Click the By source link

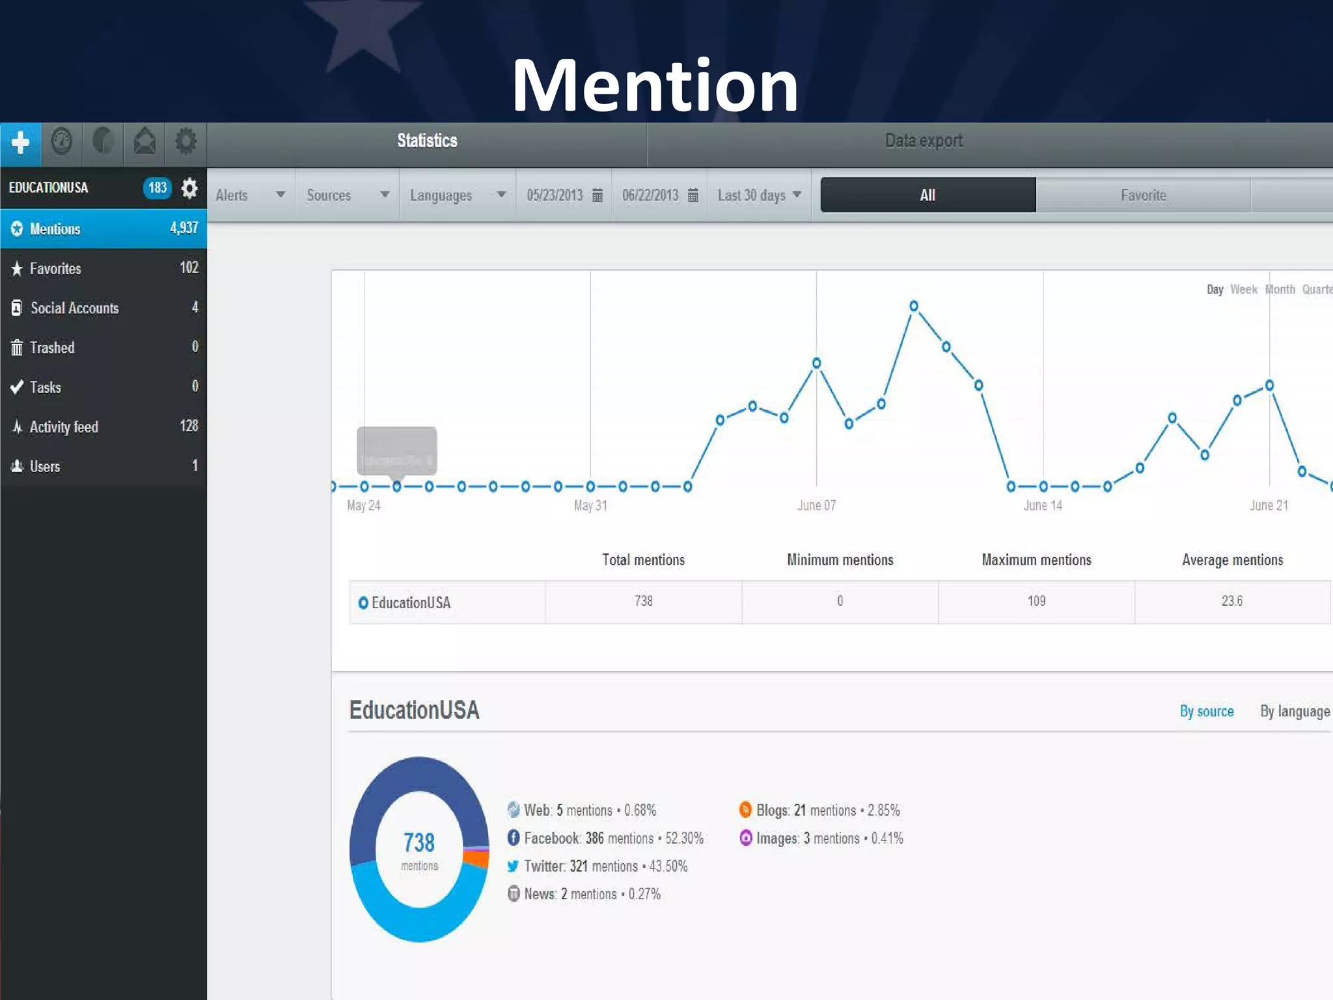(x=1207, y=712)
